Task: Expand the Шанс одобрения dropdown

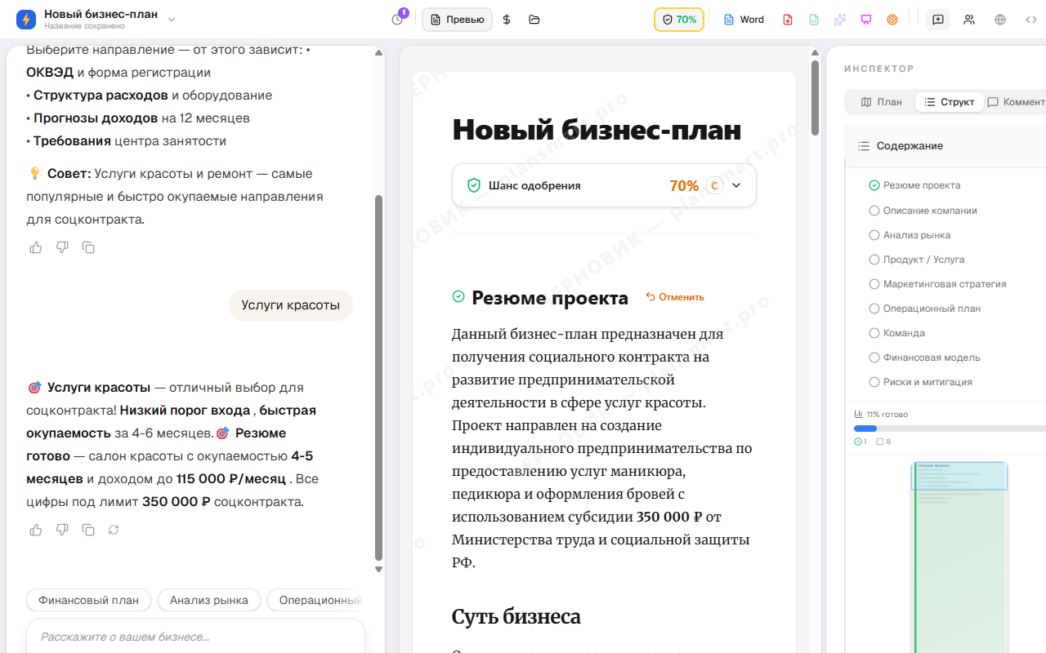Action: [735, 185]
